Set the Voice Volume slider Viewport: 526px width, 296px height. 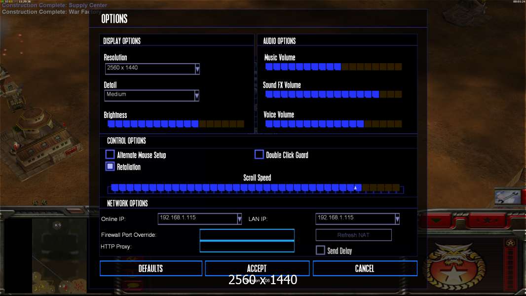pyautogui.click(x=334, y=124)
